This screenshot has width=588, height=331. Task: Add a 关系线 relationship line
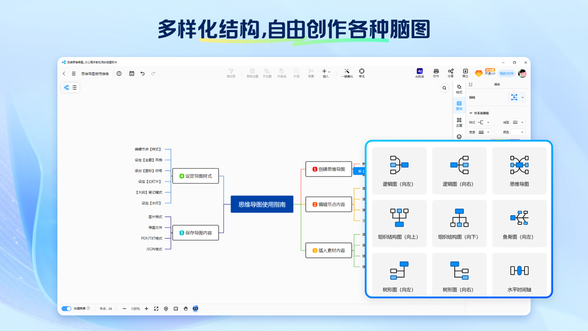click(282, 73)
